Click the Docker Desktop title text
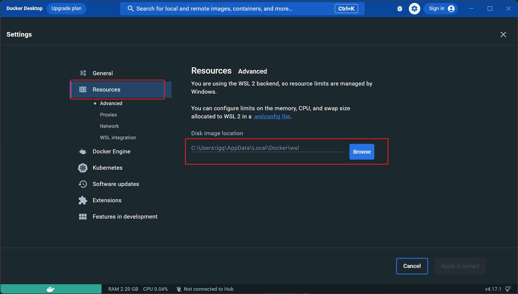Screen dimensions: 518x294 pyautogui.click(x=24, y=8)
